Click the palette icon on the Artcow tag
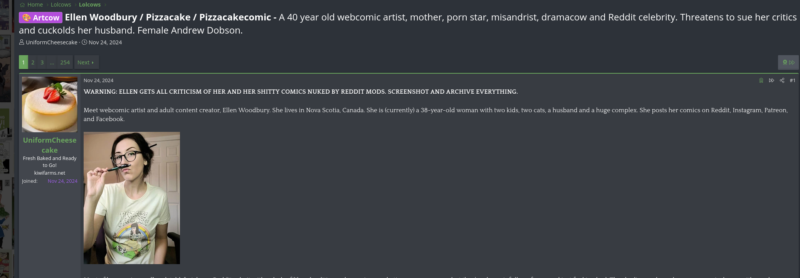 [27, 18]
